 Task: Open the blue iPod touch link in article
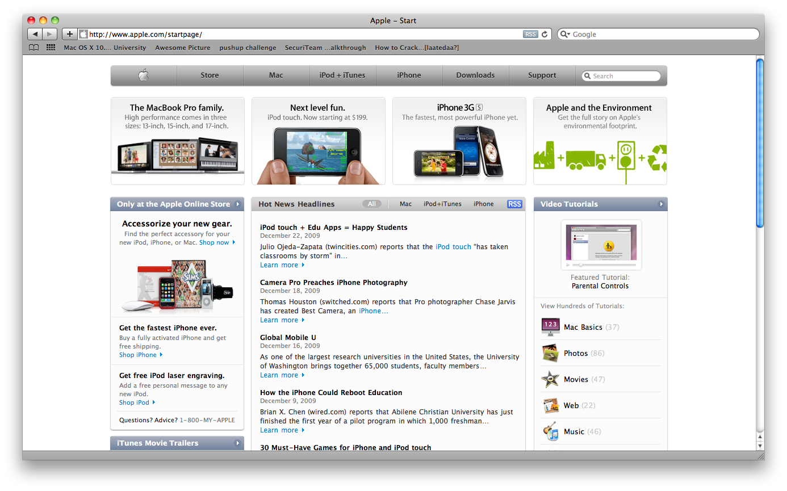[x=453, y=247]
